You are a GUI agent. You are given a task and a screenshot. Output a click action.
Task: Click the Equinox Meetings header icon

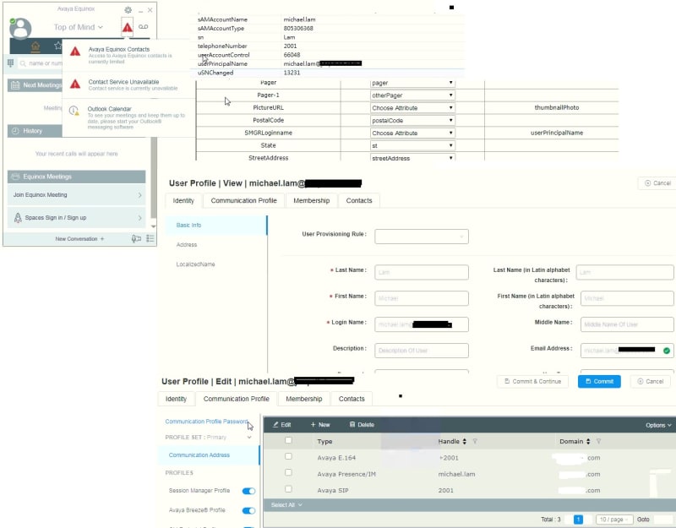point(15,177)
